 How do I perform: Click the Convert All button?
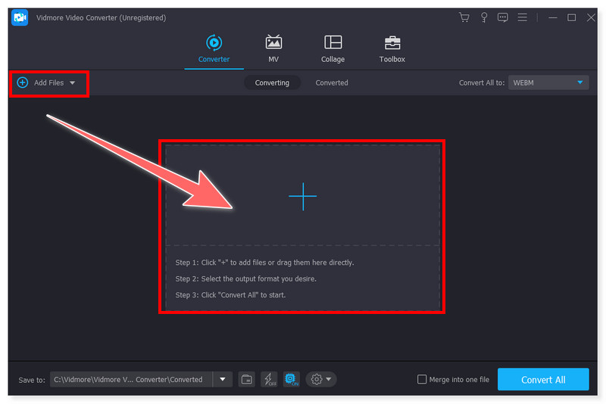coord(542,380)
